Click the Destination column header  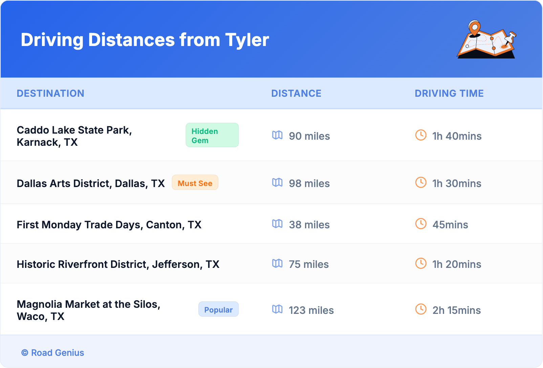pos(50,93)
